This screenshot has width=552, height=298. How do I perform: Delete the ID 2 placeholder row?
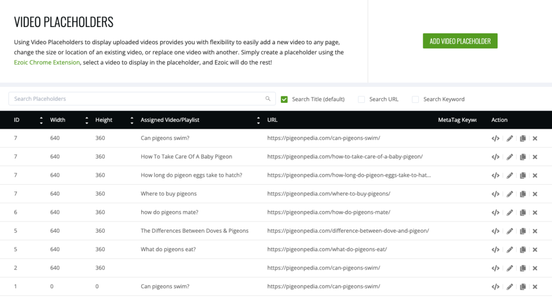[x=535, y=268]
